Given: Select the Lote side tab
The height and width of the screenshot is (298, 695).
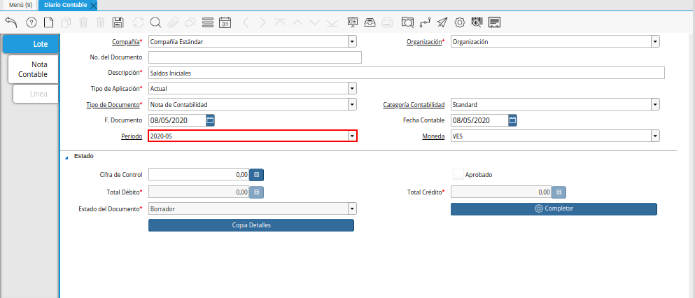Looking at the screenshot, I should [x=31, y=44].
